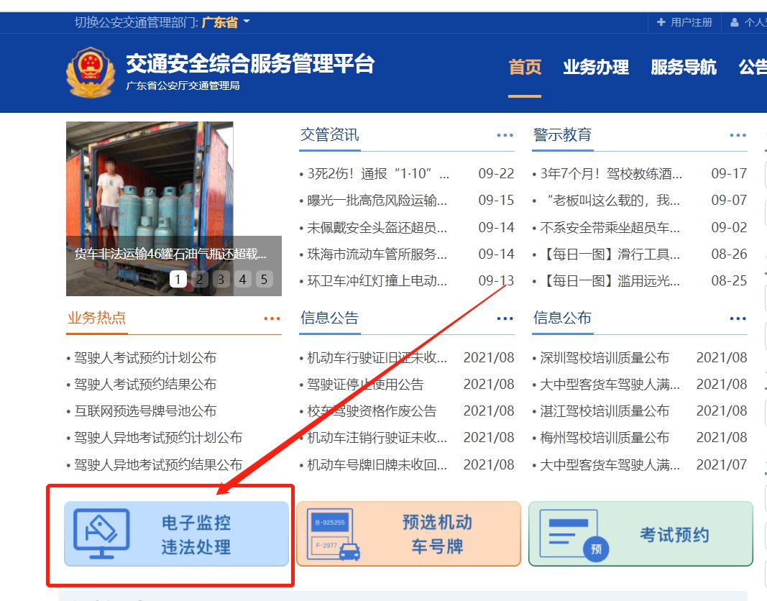This screenshot has height=601, width=767.
Task: Click more dots beside 信息公布
Action: 738,318
